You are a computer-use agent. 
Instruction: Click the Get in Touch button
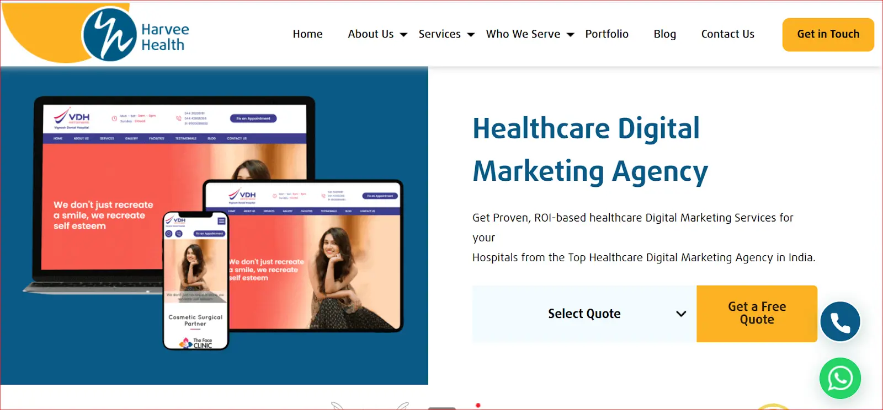click(828, 35)
